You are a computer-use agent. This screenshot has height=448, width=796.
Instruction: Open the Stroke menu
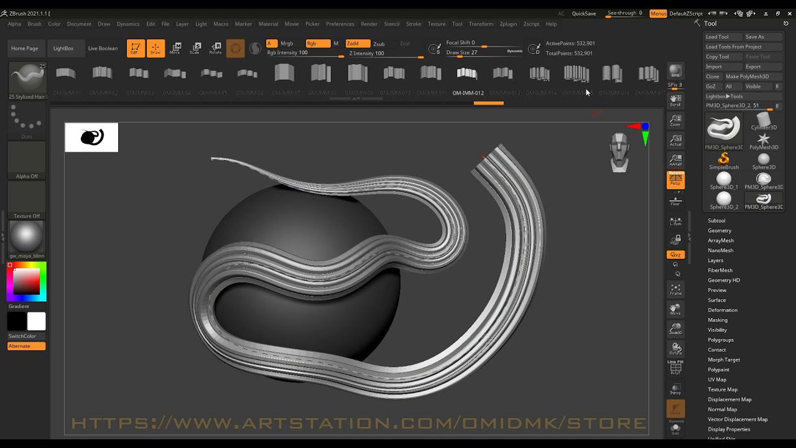[414, 24]
